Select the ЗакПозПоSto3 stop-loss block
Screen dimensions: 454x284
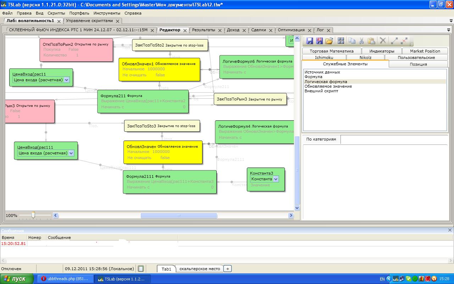(162, 126)
